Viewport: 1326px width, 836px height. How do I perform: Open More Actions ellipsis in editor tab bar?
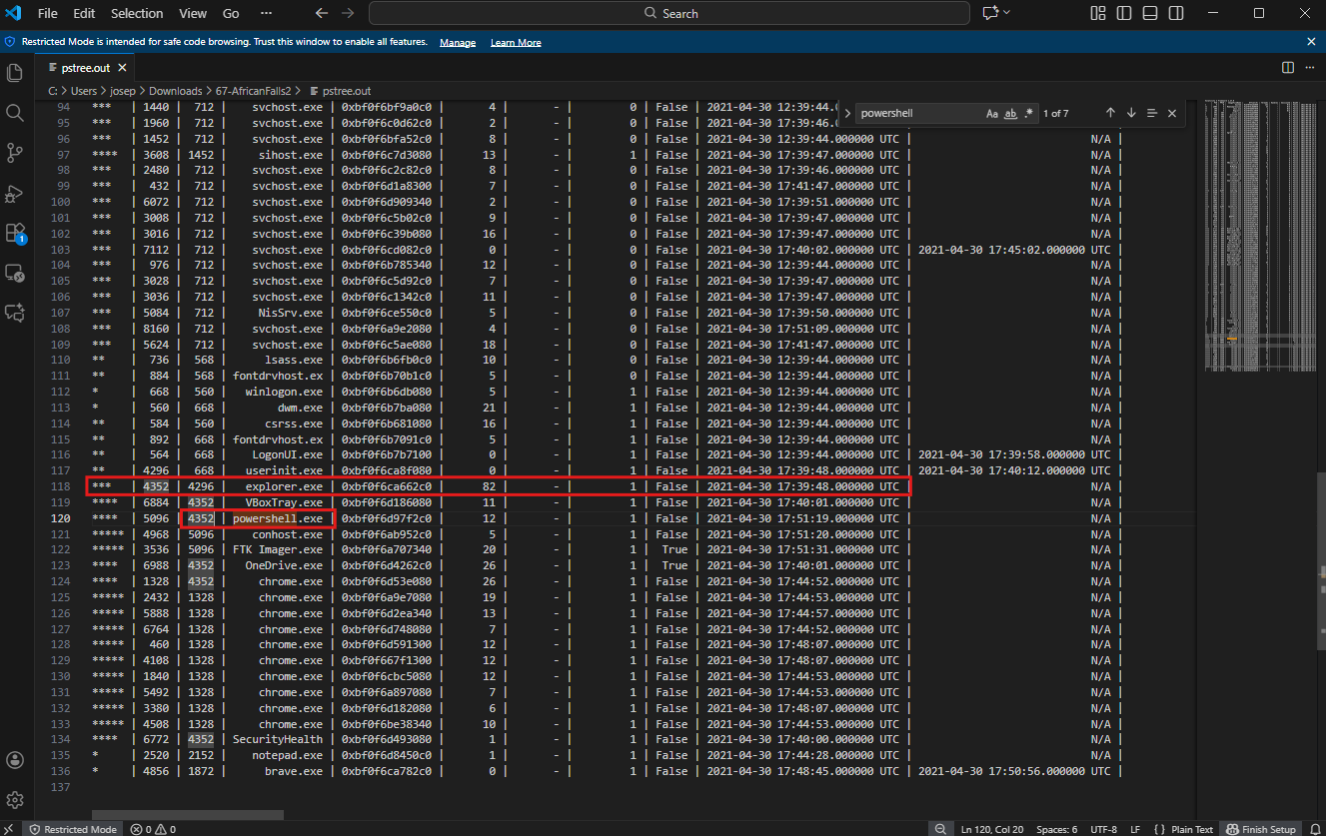click(1309, 67)
